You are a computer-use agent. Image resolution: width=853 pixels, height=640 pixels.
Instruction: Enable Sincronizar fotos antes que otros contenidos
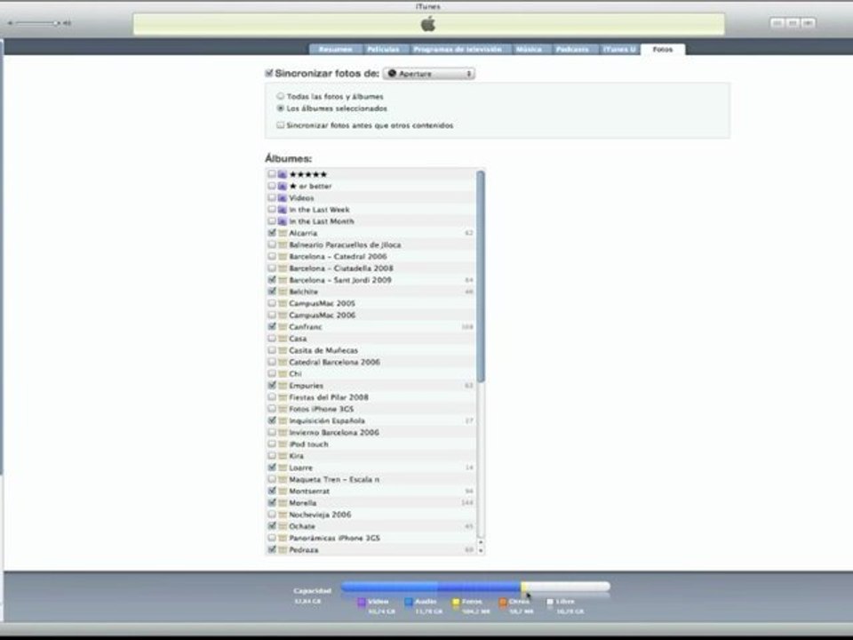[281, 125]
